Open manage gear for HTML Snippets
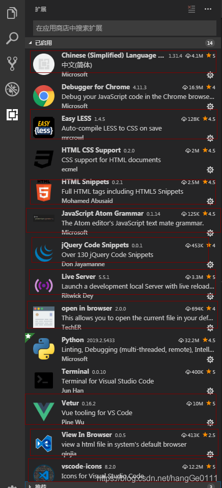 pyautogui.click(x=210, y=201)
